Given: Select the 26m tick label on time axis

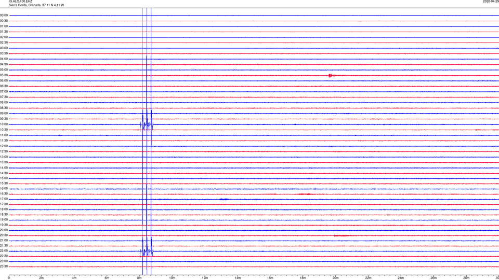Looking at the screenshot, I should [434, 278].
